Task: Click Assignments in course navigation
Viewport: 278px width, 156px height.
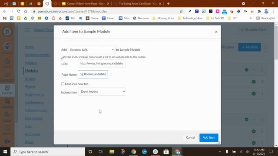Action: pos(34,94)
